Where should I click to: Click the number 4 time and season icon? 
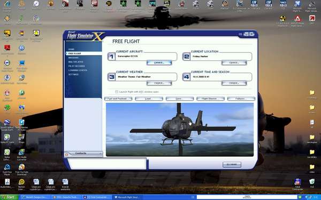coord(187,77)
